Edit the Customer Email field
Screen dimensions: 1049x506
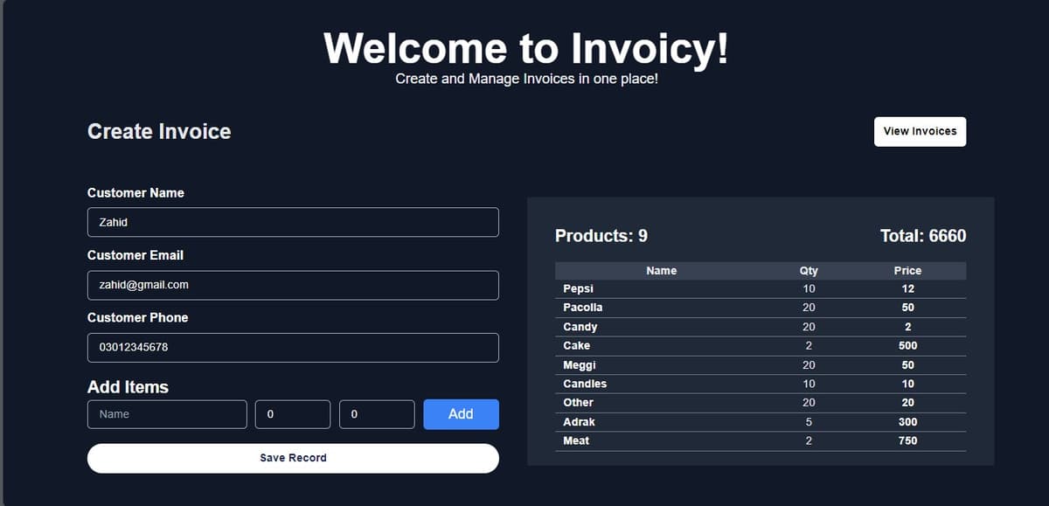coord(293,285)
